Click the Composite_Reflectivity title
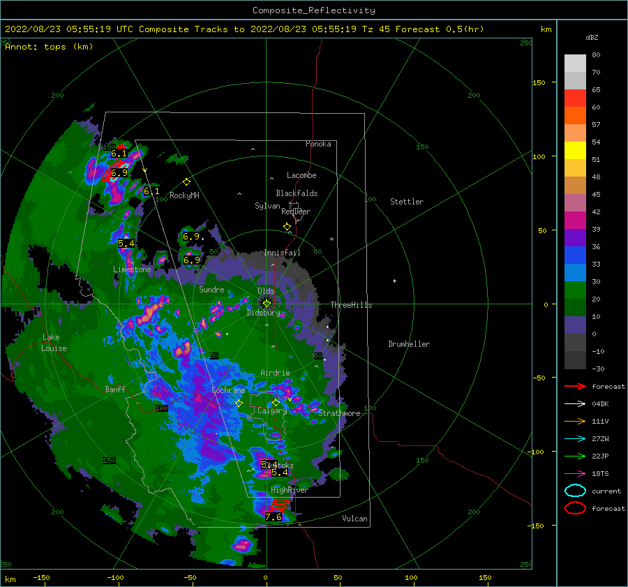Viewport: 628px width, 587px height. (x=314, y=10)
